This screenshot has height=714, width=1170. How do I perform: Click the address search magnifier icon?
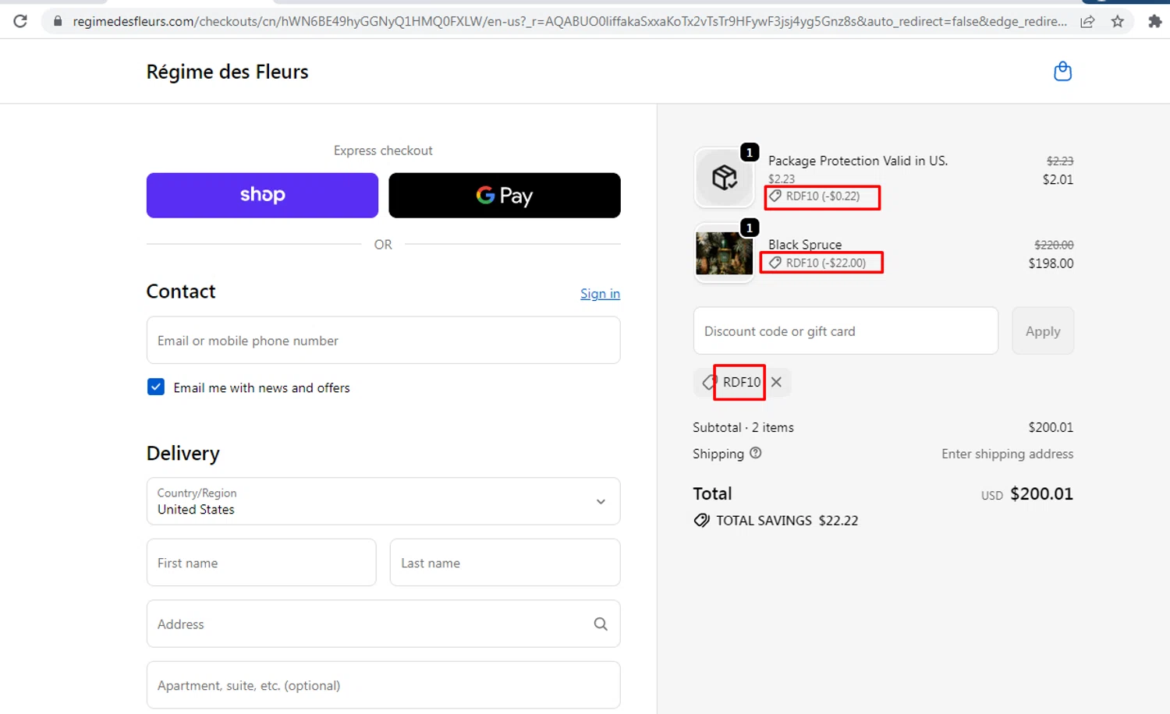[601, 624]
